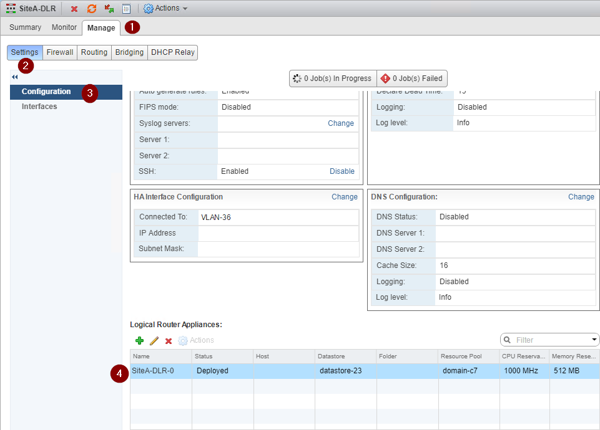This screenshot has height=430, width=600.
Task: Sort the appliances by the Name column
Action: 161,356
